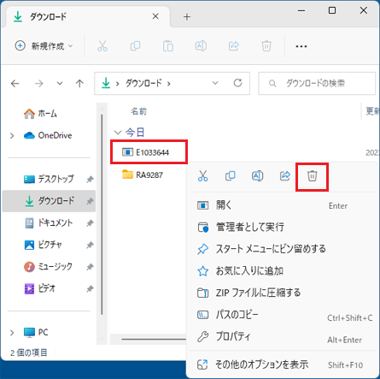Choose 管理者として実行 from the context menu
This screenshot has width=380, height=379.
[x=283, y=228]
